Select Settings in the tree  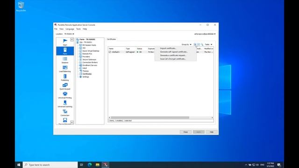point(85,77)
